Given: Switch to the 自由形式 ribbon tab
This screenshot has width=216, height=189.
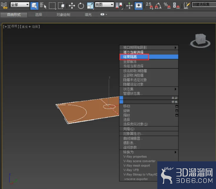Looking at the screenshot, I should (x=14, y=15).
